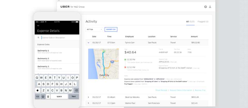This screenshot has height=108, width=248.
Task: Click the trip route map thumbnail
Action: (103, 64)
